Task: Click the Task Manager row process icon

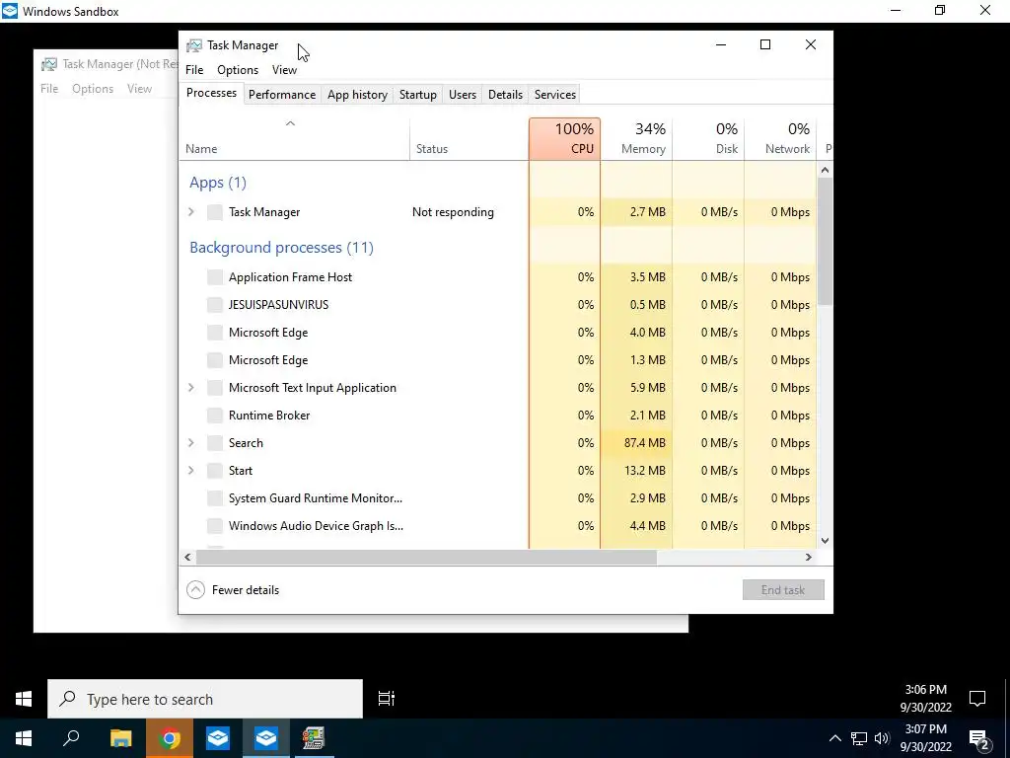Action: 214,212
